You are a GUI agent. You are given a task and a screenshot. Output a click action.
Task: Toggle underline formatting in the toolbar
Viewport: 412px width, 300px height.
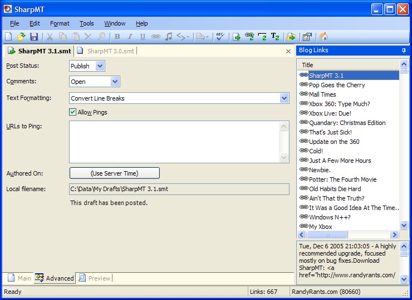tap(143, 37)
